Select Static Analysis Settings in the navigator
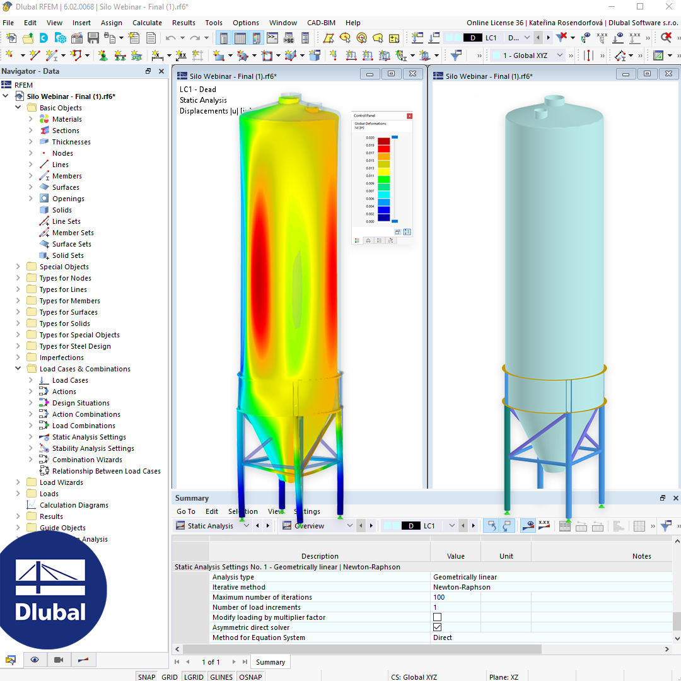This screenshot has width=681, height=681. 89,437
